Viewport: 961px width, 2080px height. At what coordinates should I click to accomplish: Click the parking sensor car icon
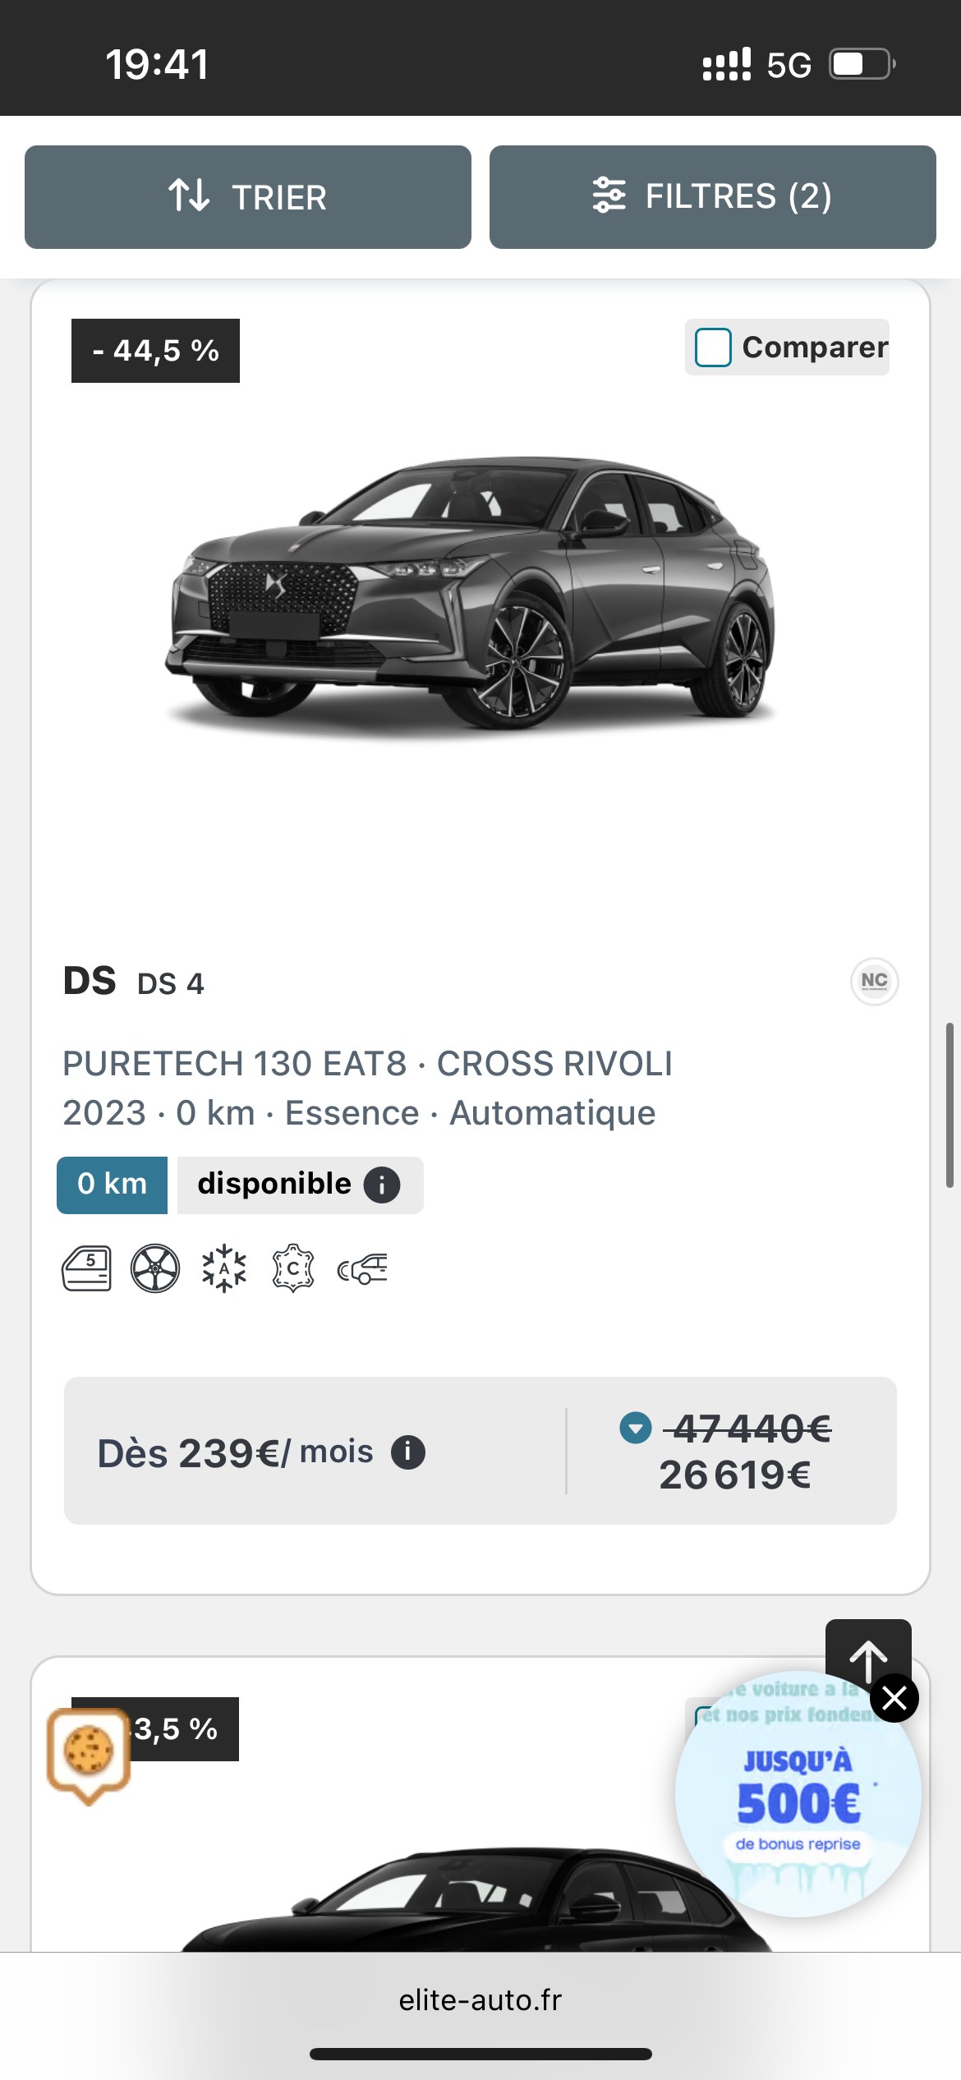362,1268
